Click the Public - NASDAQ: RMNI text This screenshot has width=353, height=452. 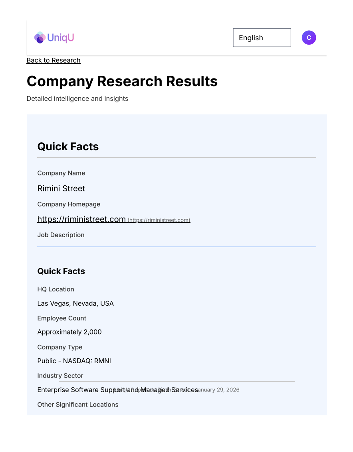74,361
